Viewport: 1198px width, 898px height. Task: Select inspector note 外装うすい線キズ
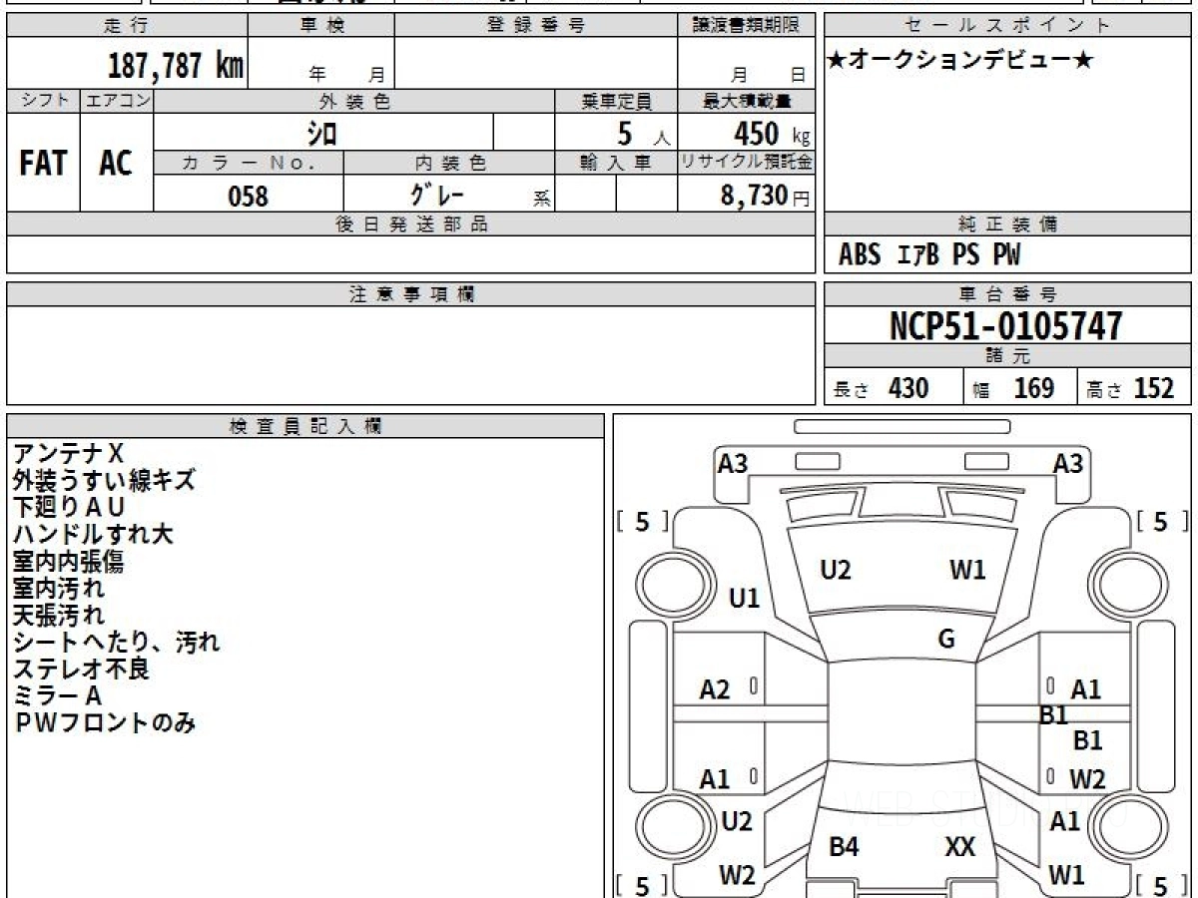tap(104, 481)
